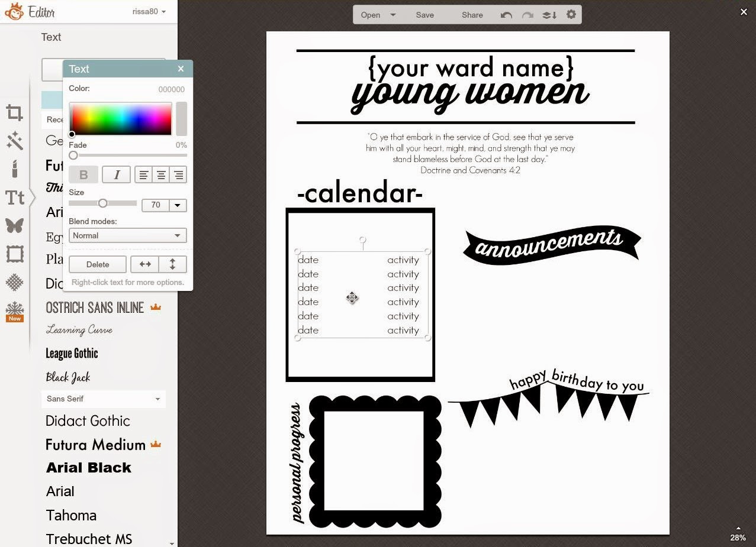Screen dimensions: 756x547
Task: Close the editor with the X
Action: tap(744, 12)
